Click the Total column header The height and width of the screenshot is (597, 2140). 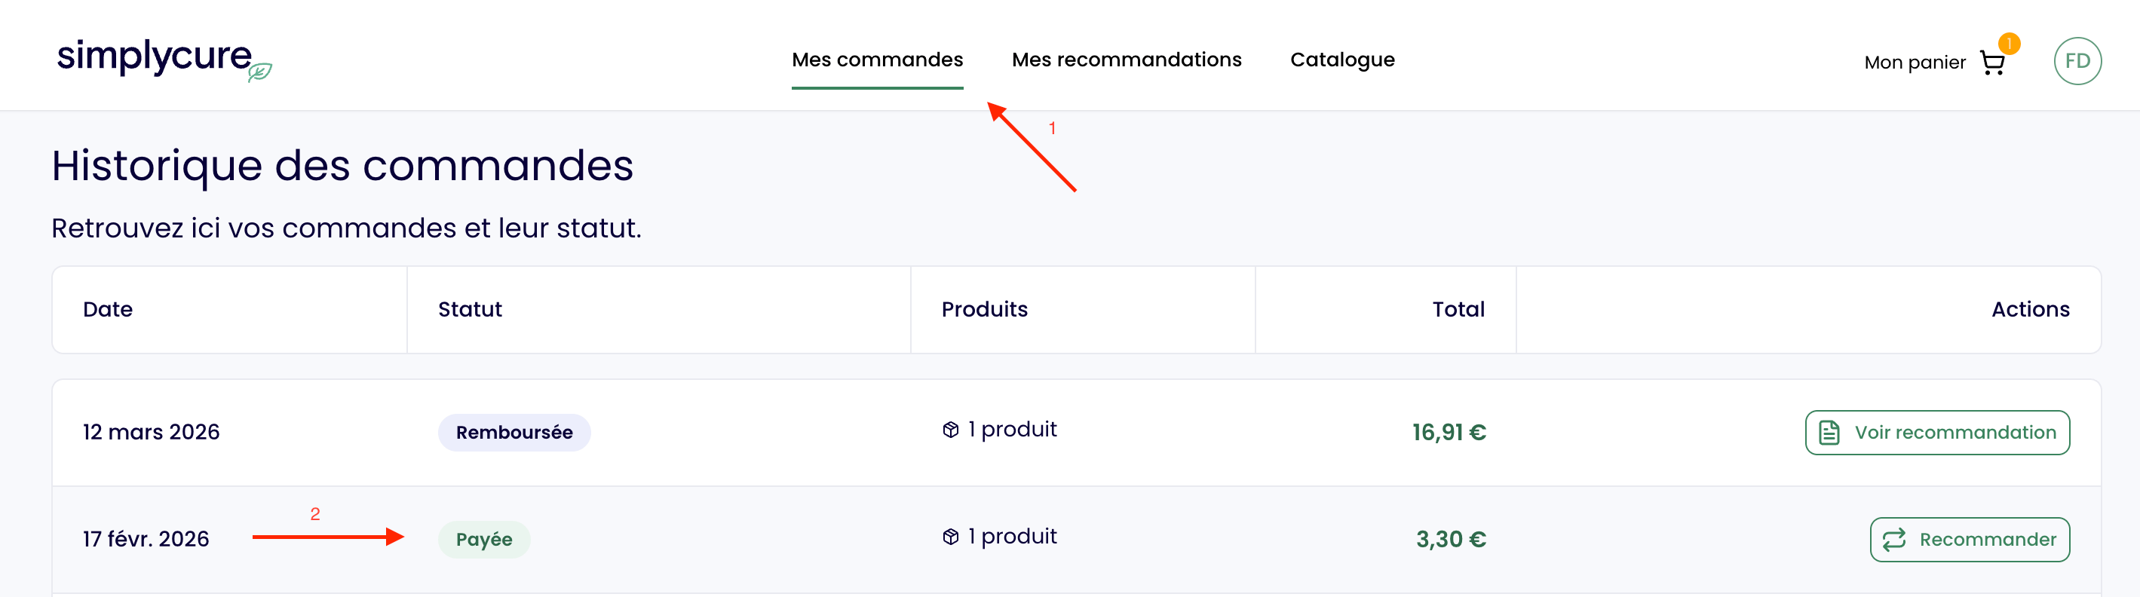(1458, 309)
